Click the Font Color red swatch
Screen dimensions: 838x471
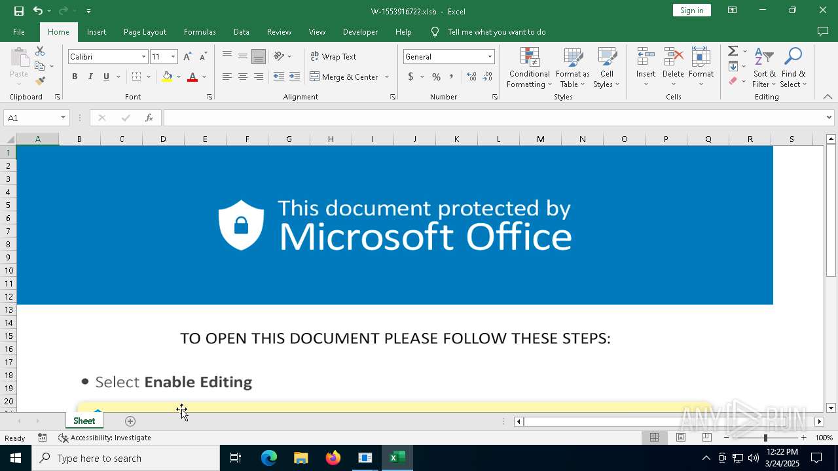(x=192, y=77)
